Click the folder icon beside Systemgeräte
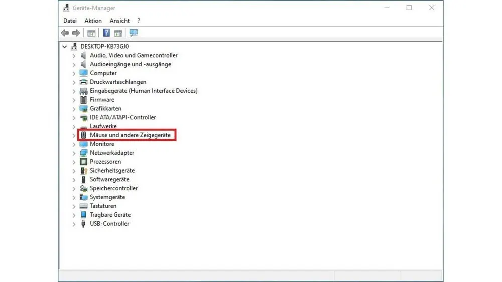This screenshot has height=282, width=502. click(x=83, y=197)
